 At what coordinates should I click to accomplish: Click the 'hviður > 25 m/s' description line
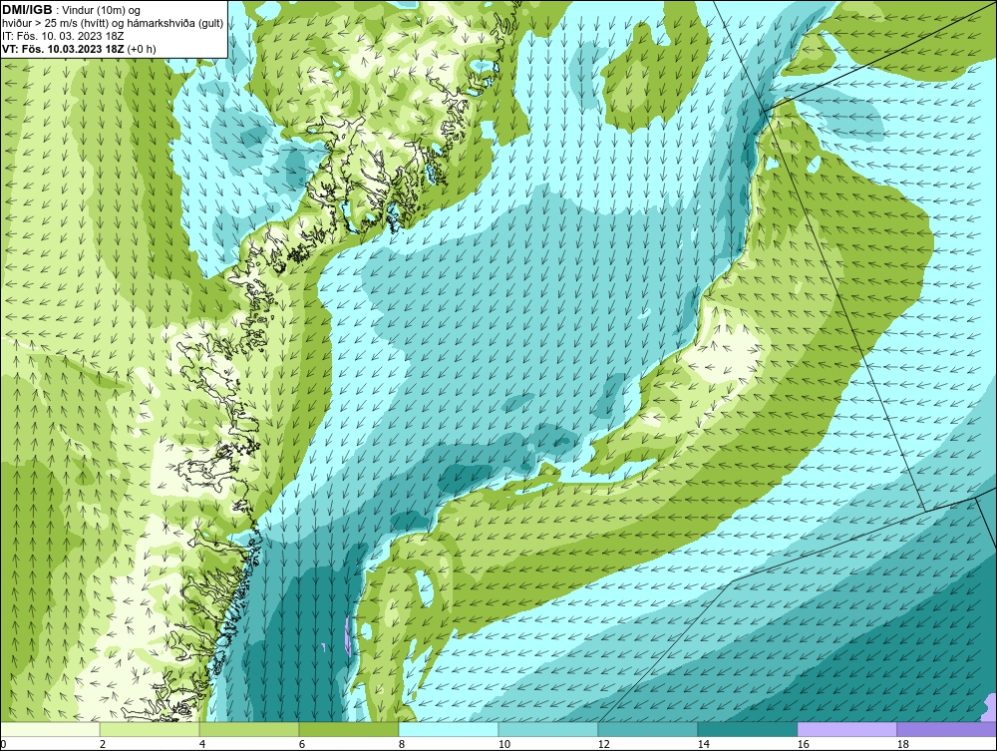113,24
